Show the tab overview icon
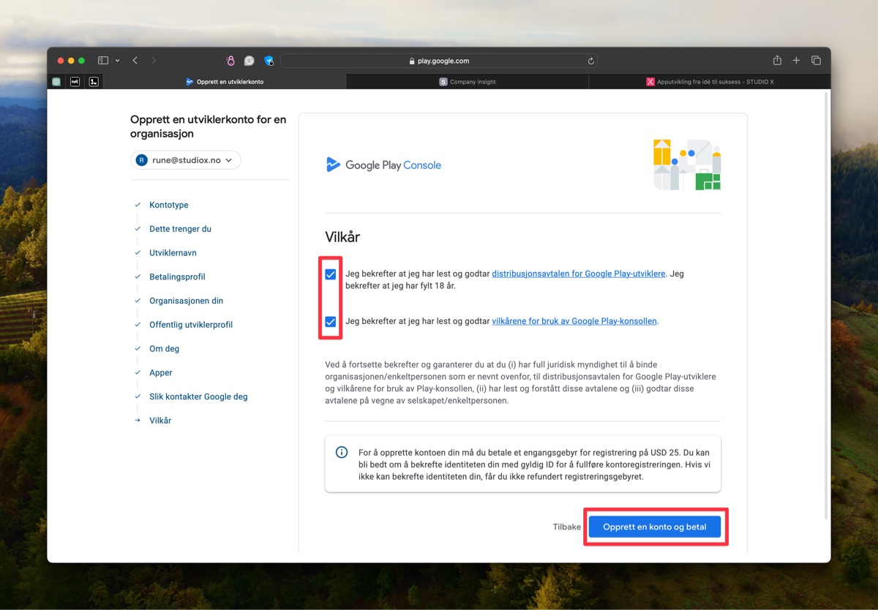Screen dimensions: 878x610 coord(816,61)
